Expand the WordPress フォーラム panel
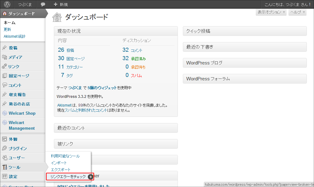The width and height of the screenshot is (314, 187). pyautogui.click(x=245, y=79)
